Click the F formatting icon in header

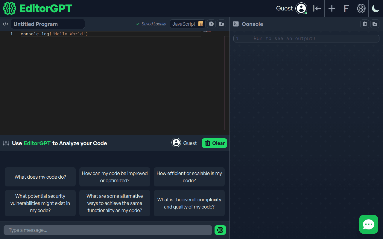(346, 8)
